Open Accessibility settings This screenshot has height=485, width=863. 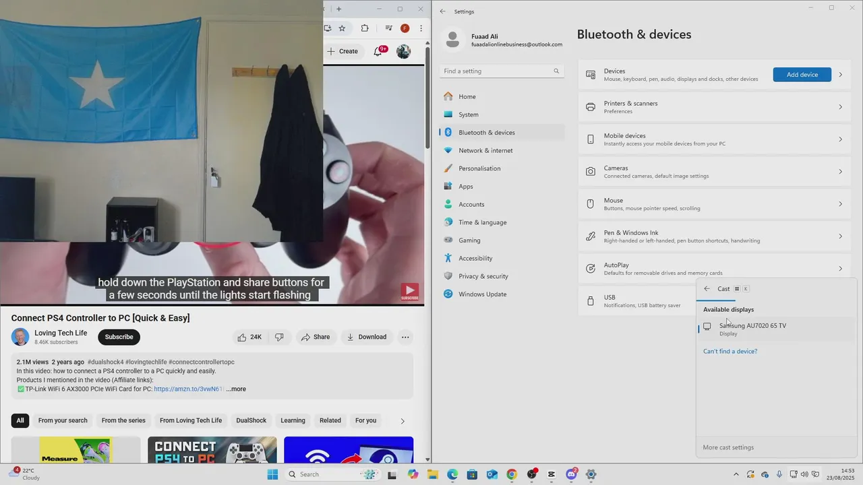click(502, 258)
